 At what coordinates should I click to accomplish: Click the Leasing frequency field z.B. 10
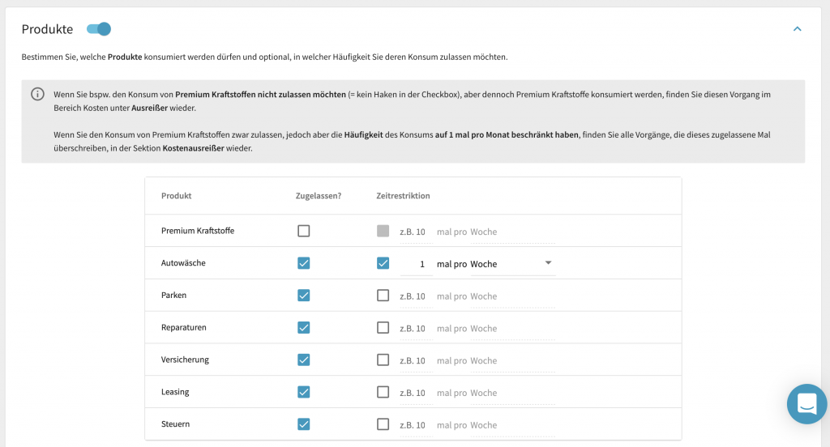point(416,393)
